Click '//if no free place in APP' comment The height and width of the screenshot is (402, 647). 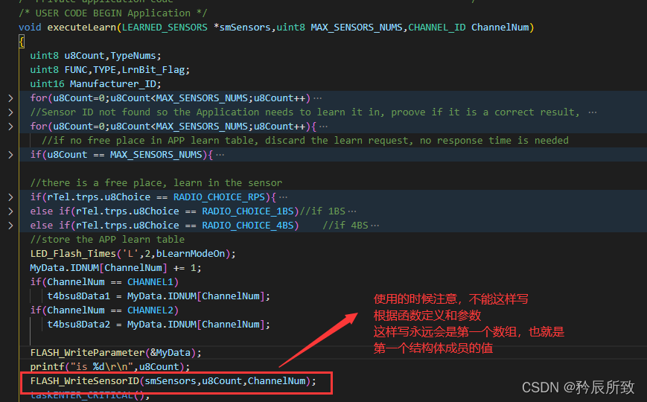point(305,141)
